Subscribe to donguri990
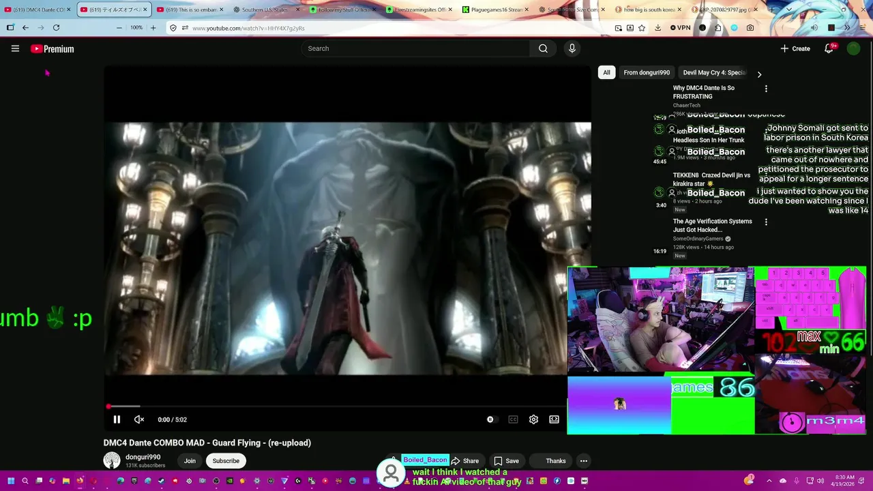This screenshot has width=873, height=491. 226,461
